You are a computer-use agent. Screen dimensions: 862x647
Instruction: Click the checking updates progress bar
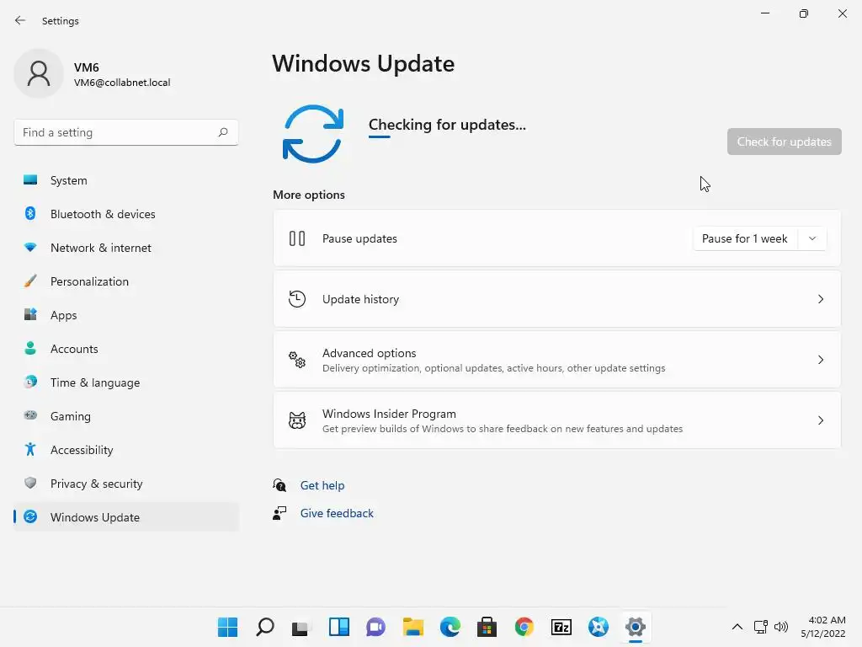(x=380, y=137)
